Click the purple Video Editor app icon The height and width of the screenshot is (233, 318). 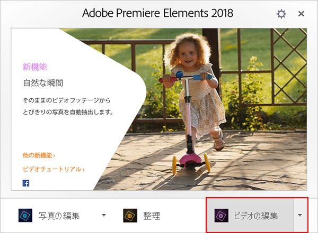point(222,216)
